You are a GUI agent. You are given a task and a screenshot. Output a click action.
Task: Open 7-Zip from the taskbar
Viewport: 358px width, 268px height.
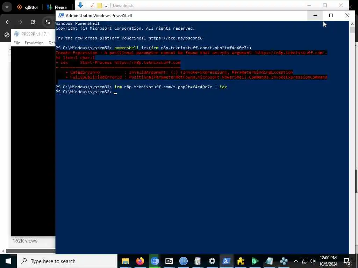[x=169, y=261]
